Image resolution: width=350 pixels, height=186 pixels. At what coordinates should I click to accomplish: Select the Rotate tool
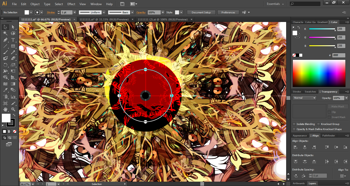coord(5,65)
